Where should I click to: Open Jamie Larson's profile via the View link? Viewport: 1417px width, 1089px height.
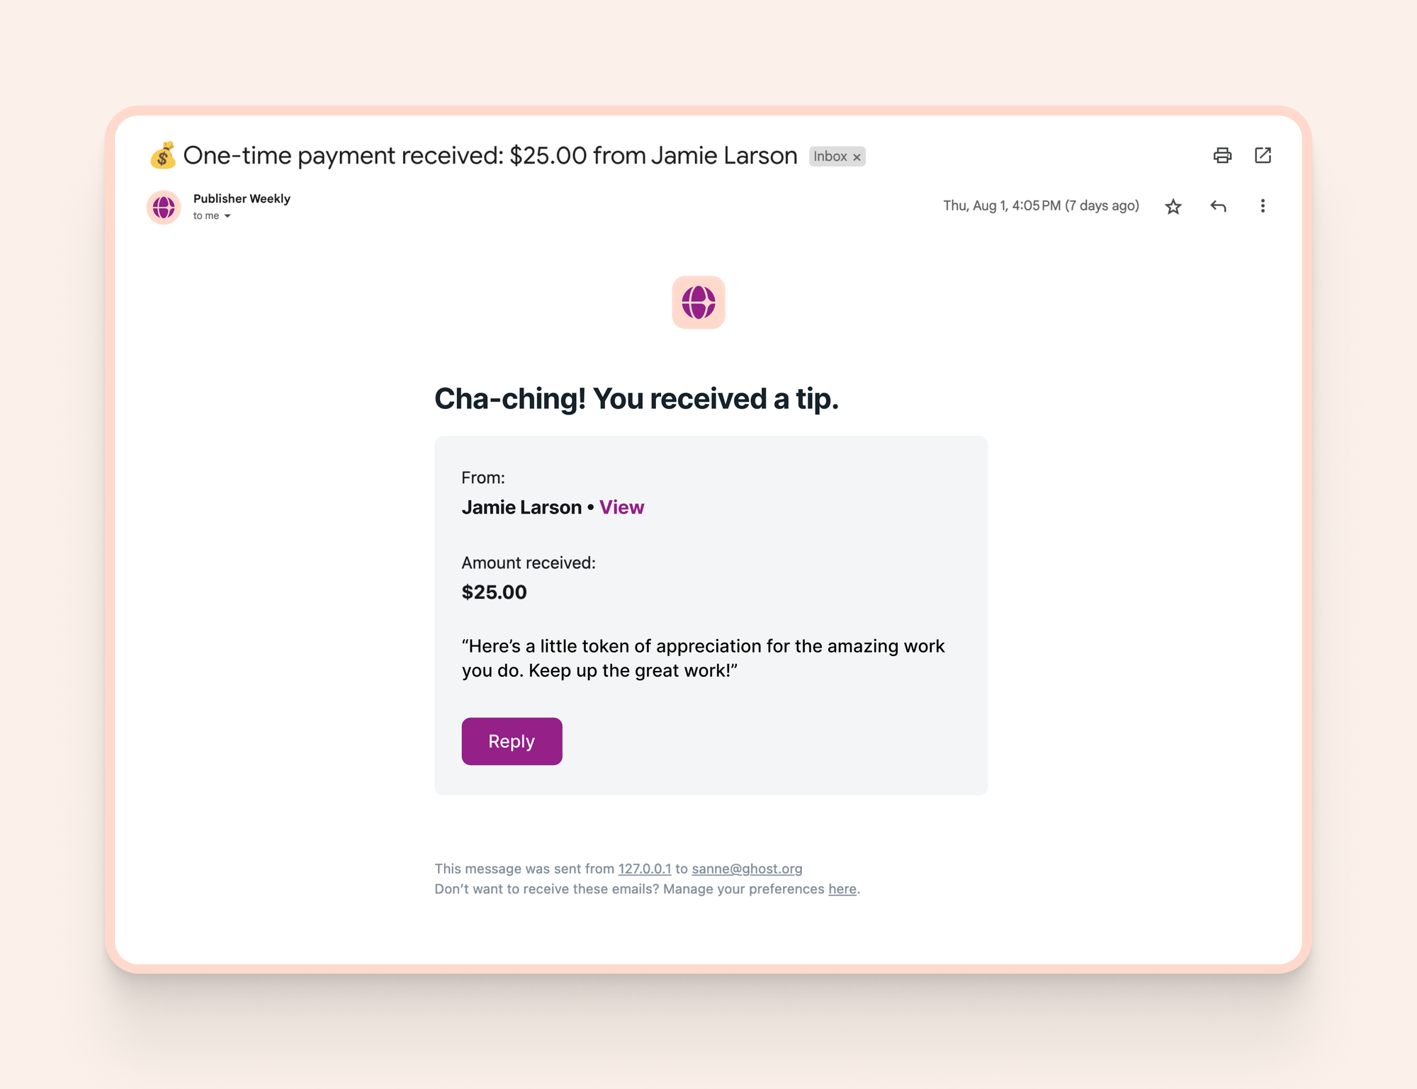point(621,507)
